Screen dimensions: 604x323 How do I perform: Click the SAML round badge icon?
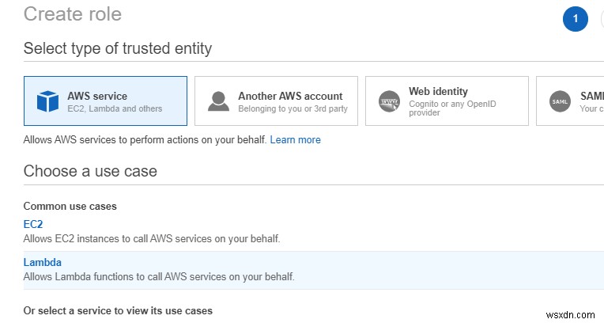pyautogui.click(x=560, y=101)
